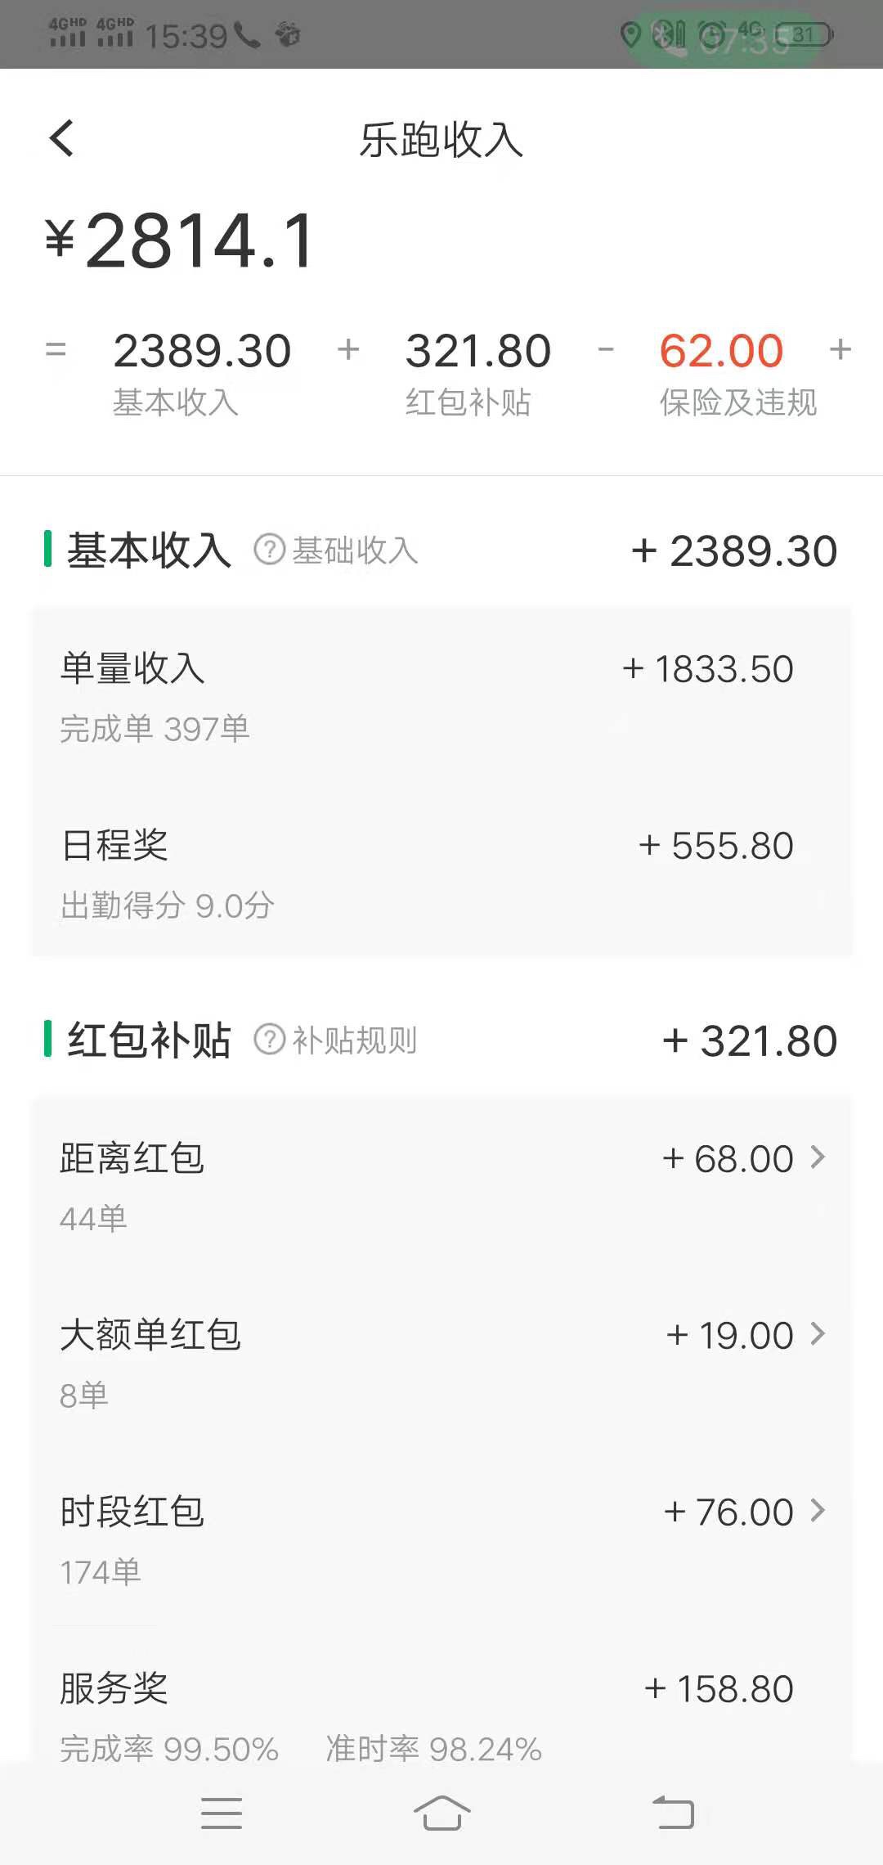Open the 补贴规则 help question-mark icon
This screenshot has width=883, height=1865.
269,1040
